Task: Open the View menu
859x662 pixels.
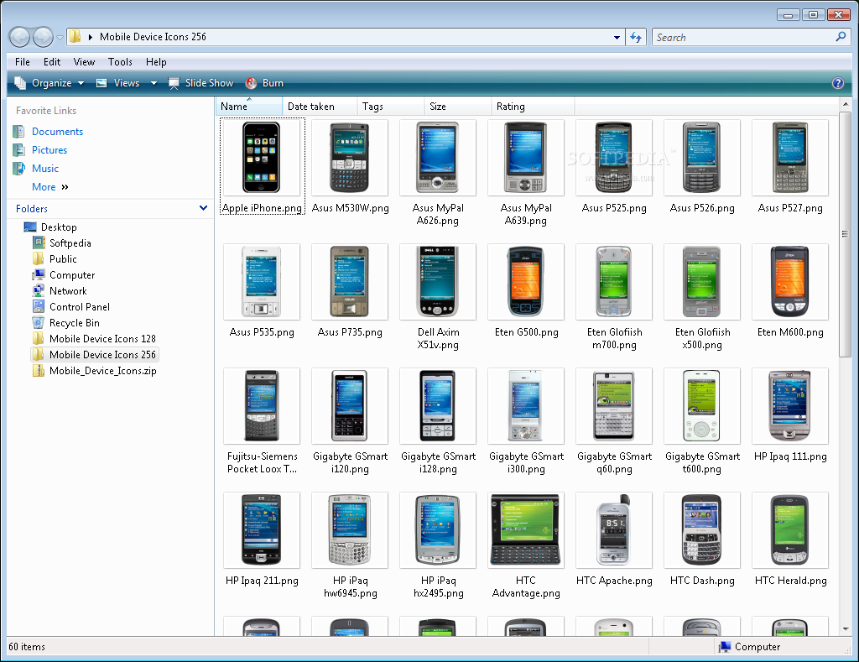Action: (84, 62)
